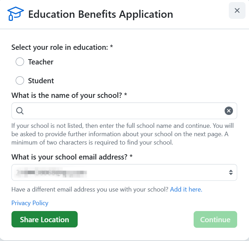Open the school email address dropdown

click(118, 172)
